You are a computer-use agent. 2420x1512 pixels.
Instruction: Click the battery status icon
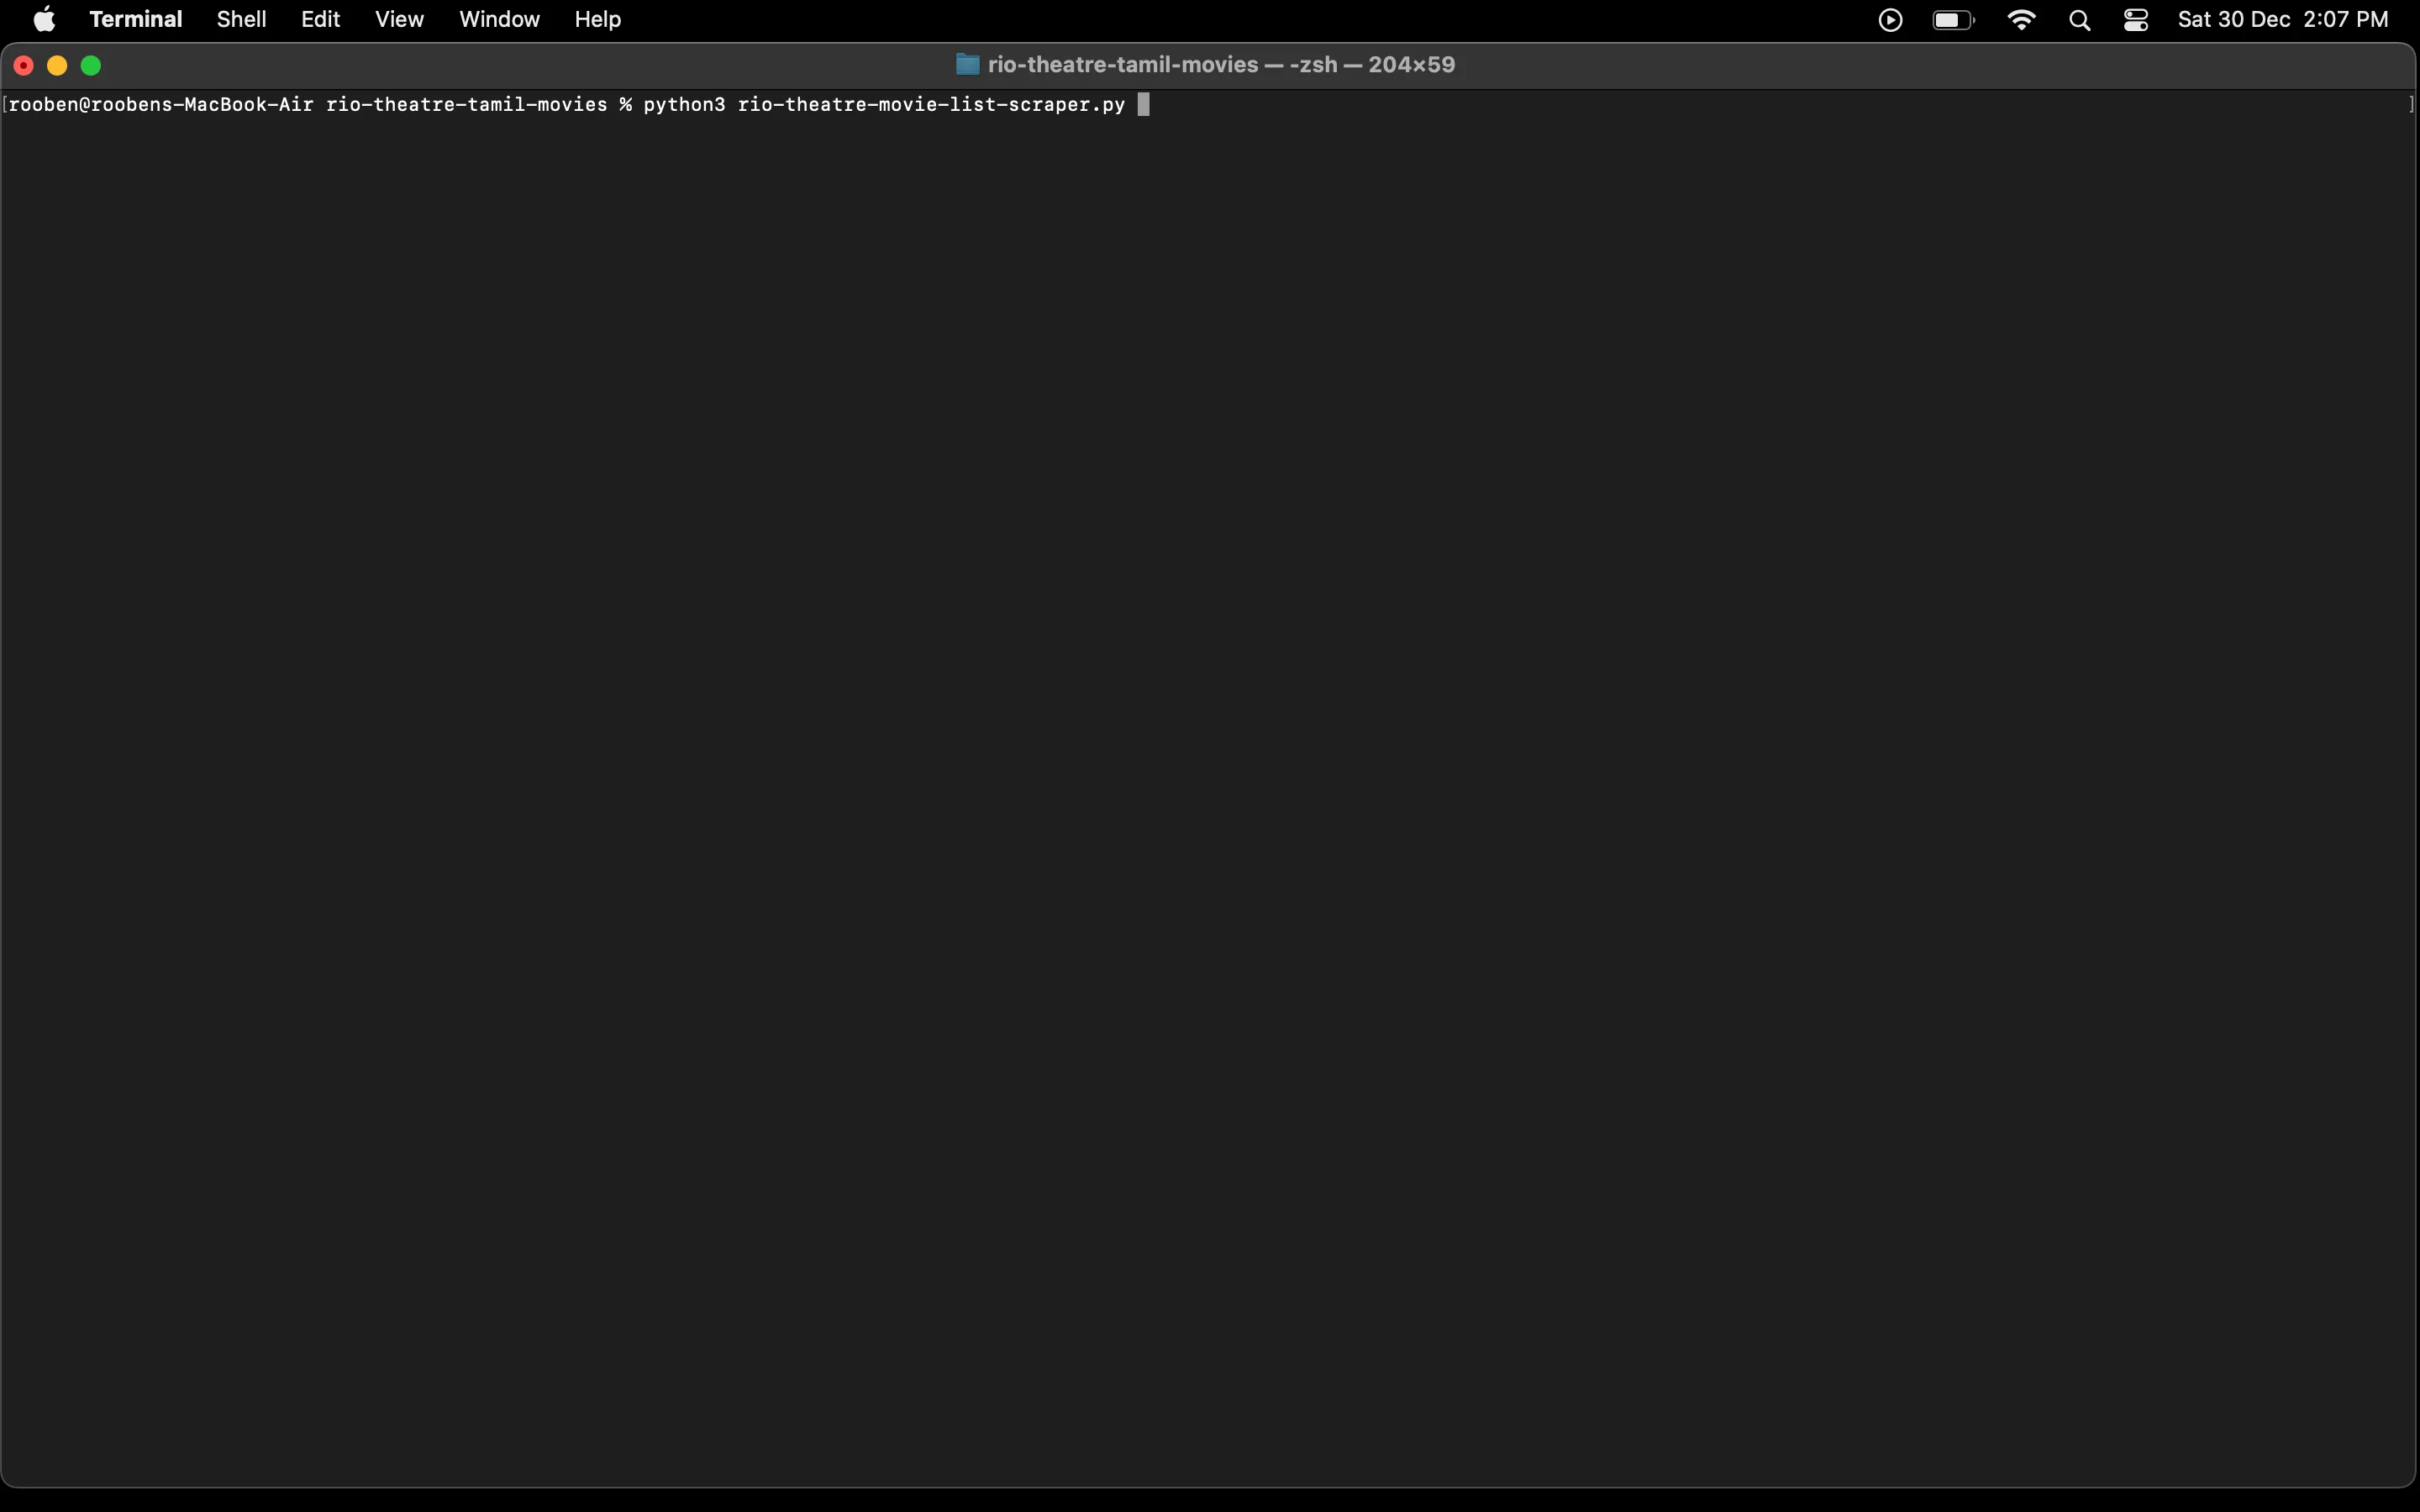[x=1953, y=19]
